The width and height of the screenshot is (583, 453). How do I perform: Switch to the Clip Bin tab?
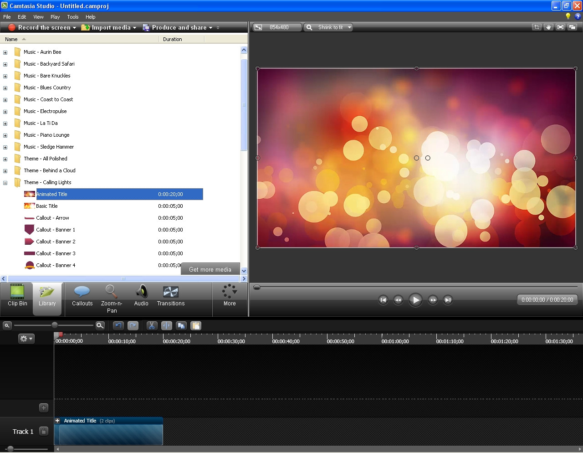pyautogui.click(x=17, y=296)
